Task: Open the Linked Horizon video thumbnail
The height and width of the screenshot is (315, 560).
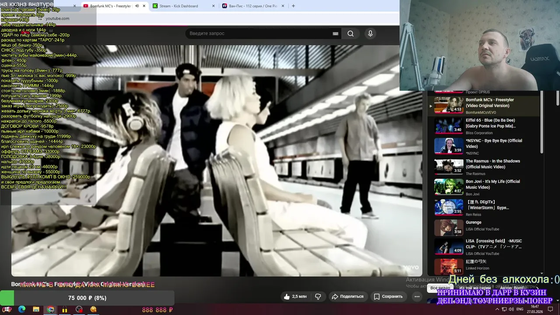Action: [x=448, y=266]
